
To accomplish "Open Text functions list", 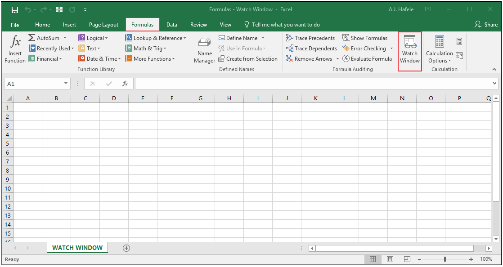I will click(x=89, y=49).
